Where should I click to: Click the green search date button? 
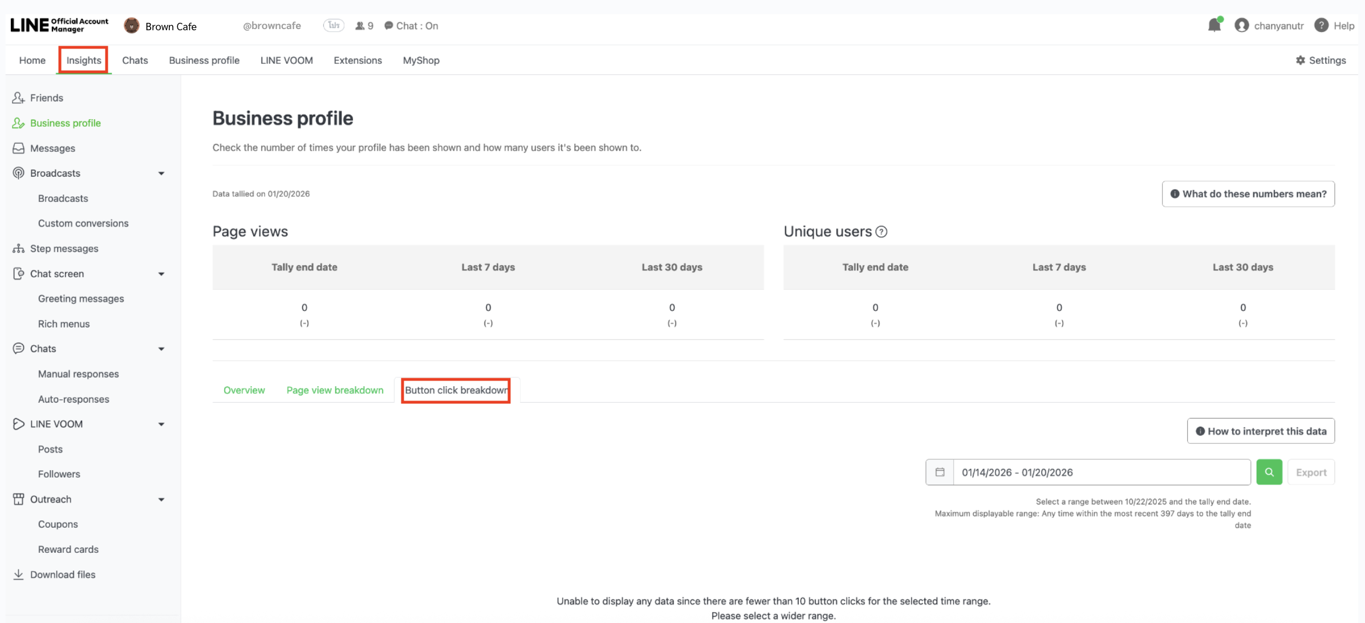[x=1269, y=472]
